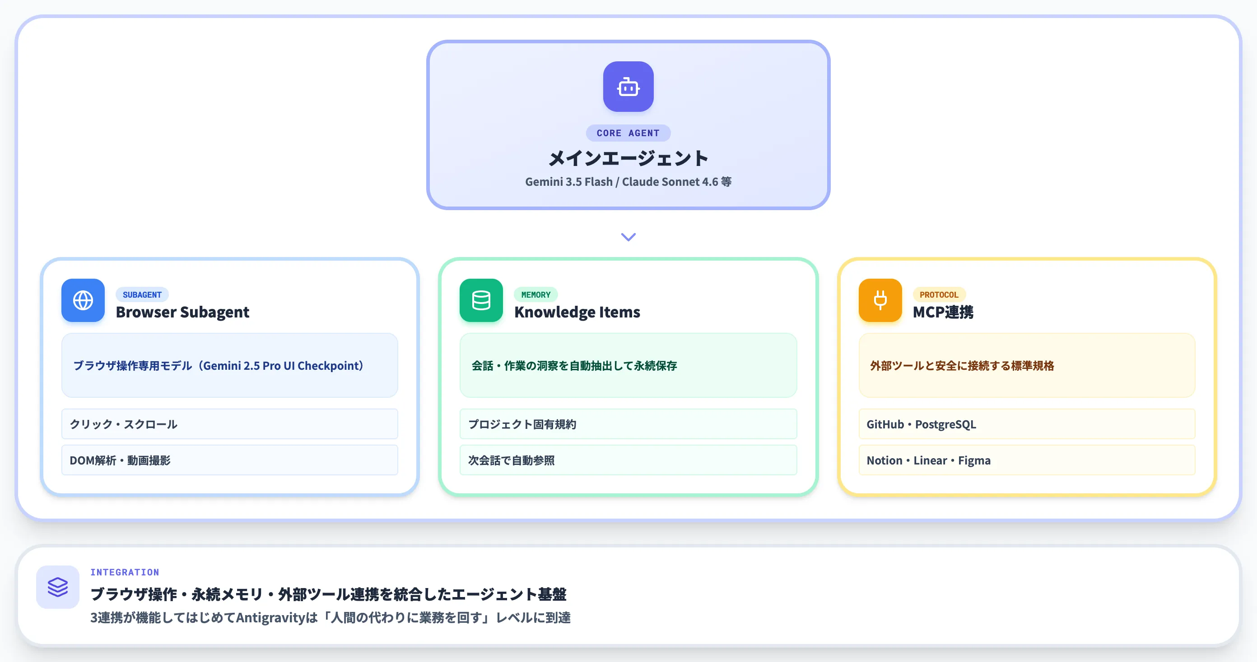Click the クリック・スクロール row

point(230,424)
